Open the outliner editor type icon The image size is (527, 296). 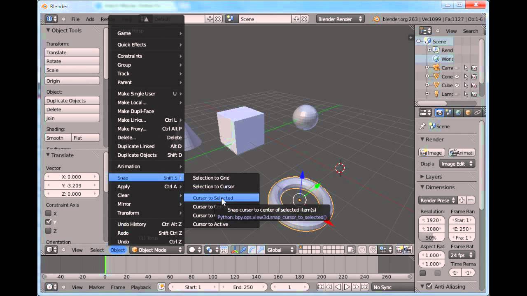425,31
